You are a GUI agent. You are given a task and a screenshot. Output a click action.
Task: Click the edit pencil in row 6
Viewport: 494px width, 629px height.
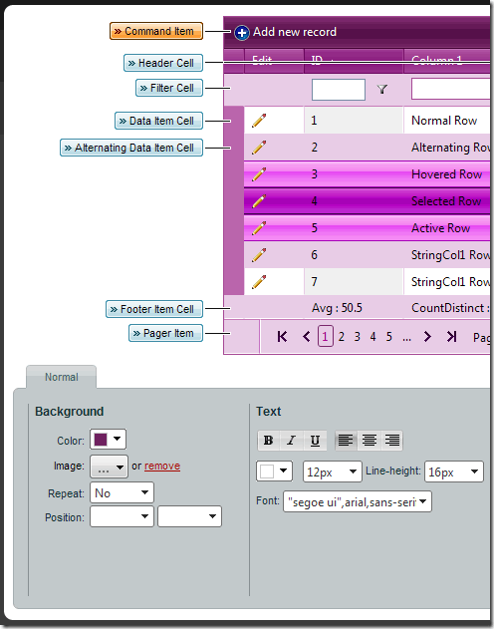point(259,255)
